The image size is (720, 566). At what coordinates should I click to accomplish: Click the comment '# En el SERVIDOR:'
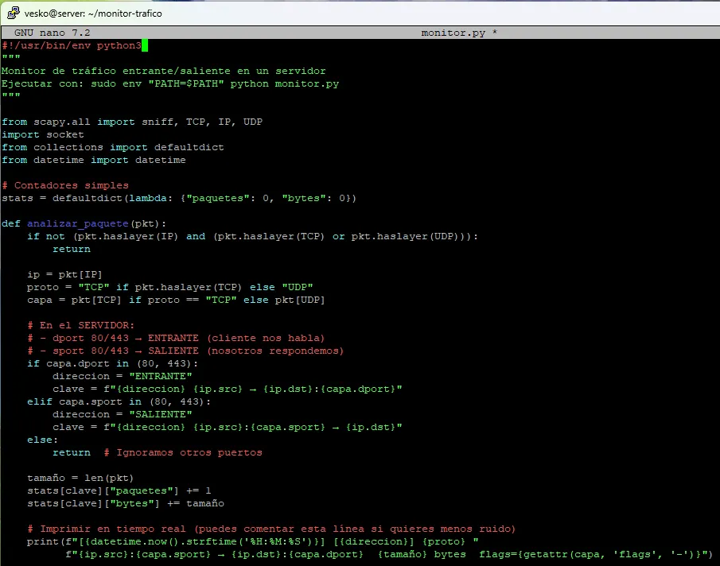(x=81, y=326)
